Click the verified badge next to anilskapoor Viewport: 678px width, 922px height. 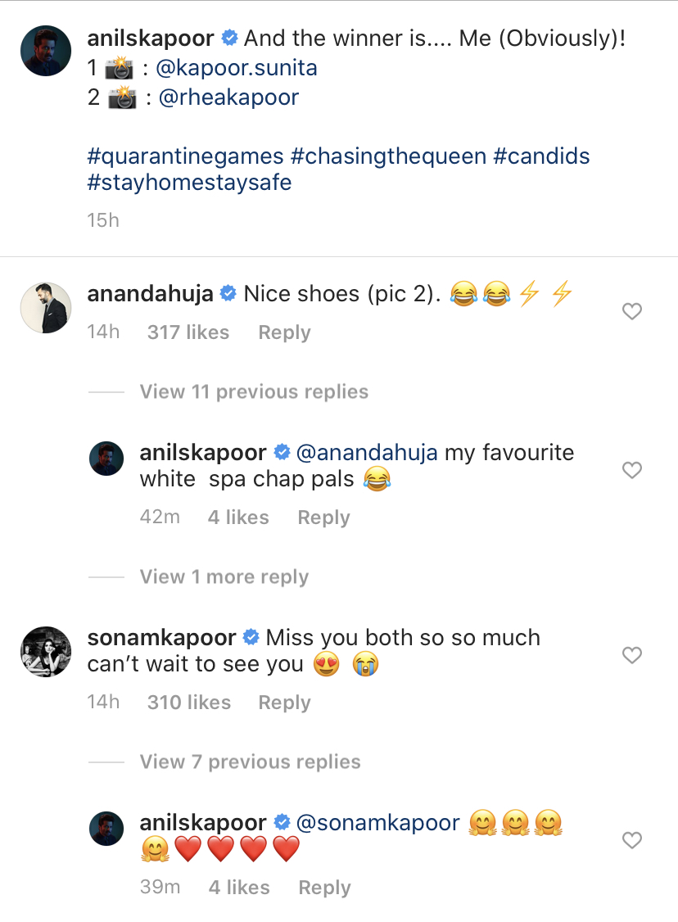click(x=228, y=37)
